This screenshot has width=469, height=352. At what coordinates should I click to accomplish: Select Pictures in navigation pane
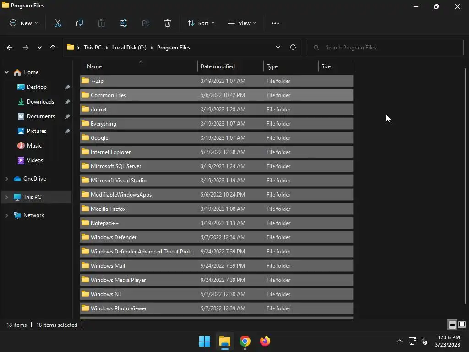[x=37, y=131]
